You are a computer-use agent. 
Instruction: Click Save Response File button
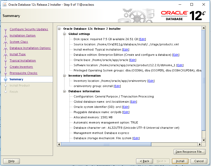point(190,152)
